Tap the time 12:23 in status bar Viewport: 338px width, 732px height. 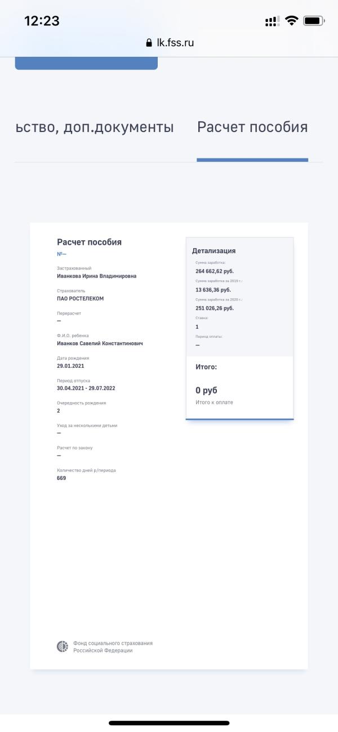[x=42, y=21]
